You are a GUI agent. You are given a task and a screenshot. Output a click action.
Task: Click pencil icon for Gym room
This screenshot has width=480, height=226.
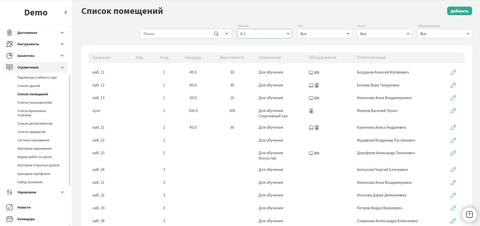[453, 111]
